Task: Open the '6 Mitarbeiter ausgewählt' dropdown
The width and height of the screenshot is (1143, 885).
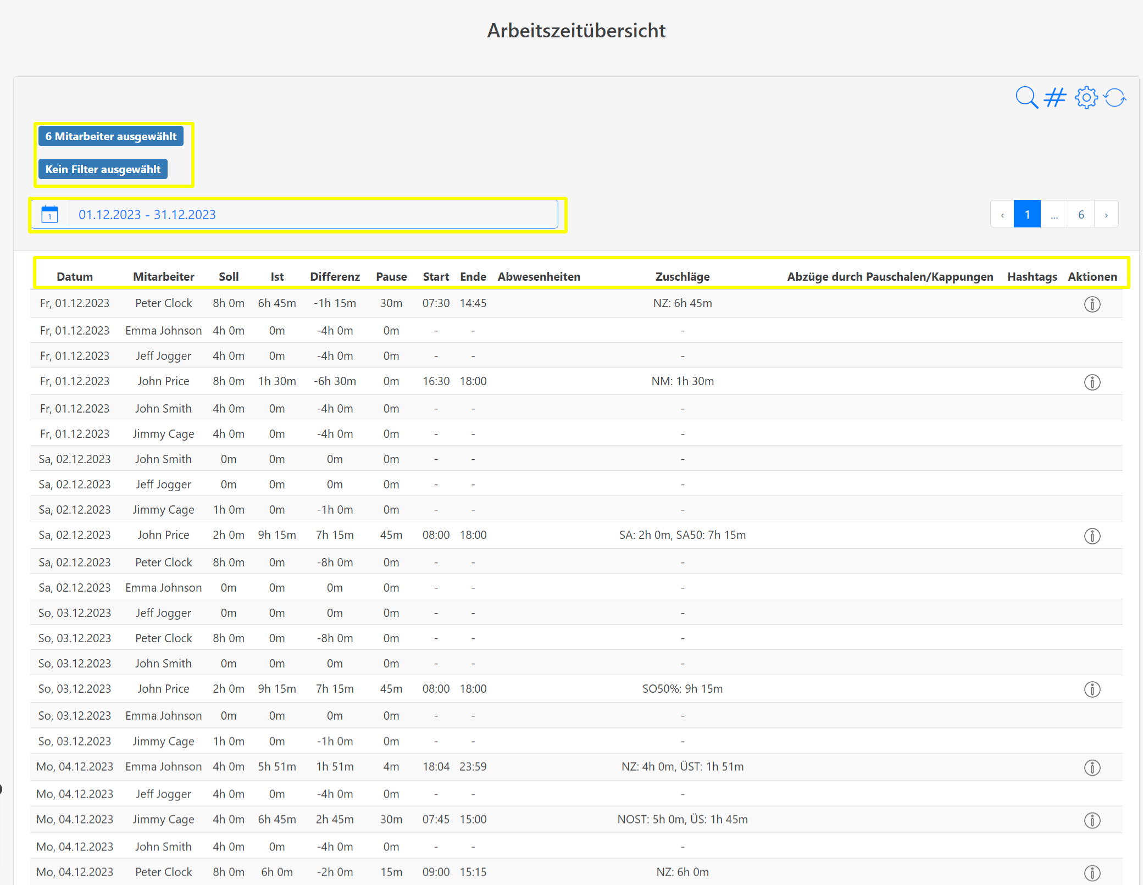Action: point(111,136)
